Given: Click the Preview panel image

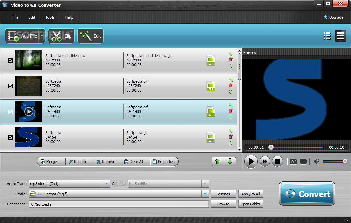Looking at the screenshot, I should pos(296,99).
